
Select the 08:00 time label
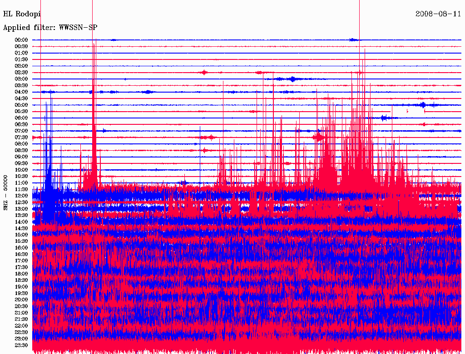(21, 144)
